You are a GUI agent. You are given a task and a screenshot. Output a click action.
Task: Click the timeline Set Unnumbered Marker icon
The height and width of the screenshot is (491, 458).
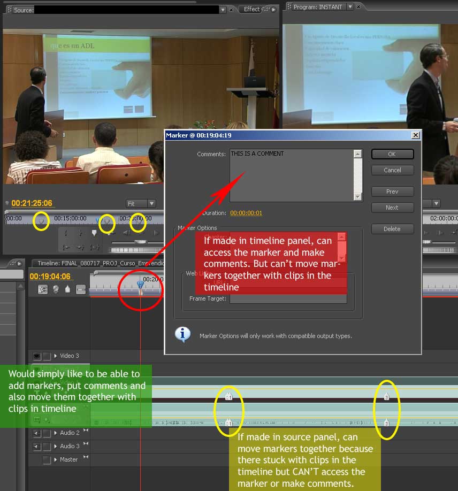67,290
